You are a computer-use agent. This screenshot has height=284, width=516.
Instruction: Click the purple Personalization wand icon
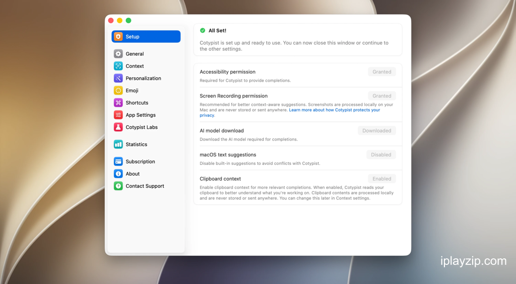point(118,78)
